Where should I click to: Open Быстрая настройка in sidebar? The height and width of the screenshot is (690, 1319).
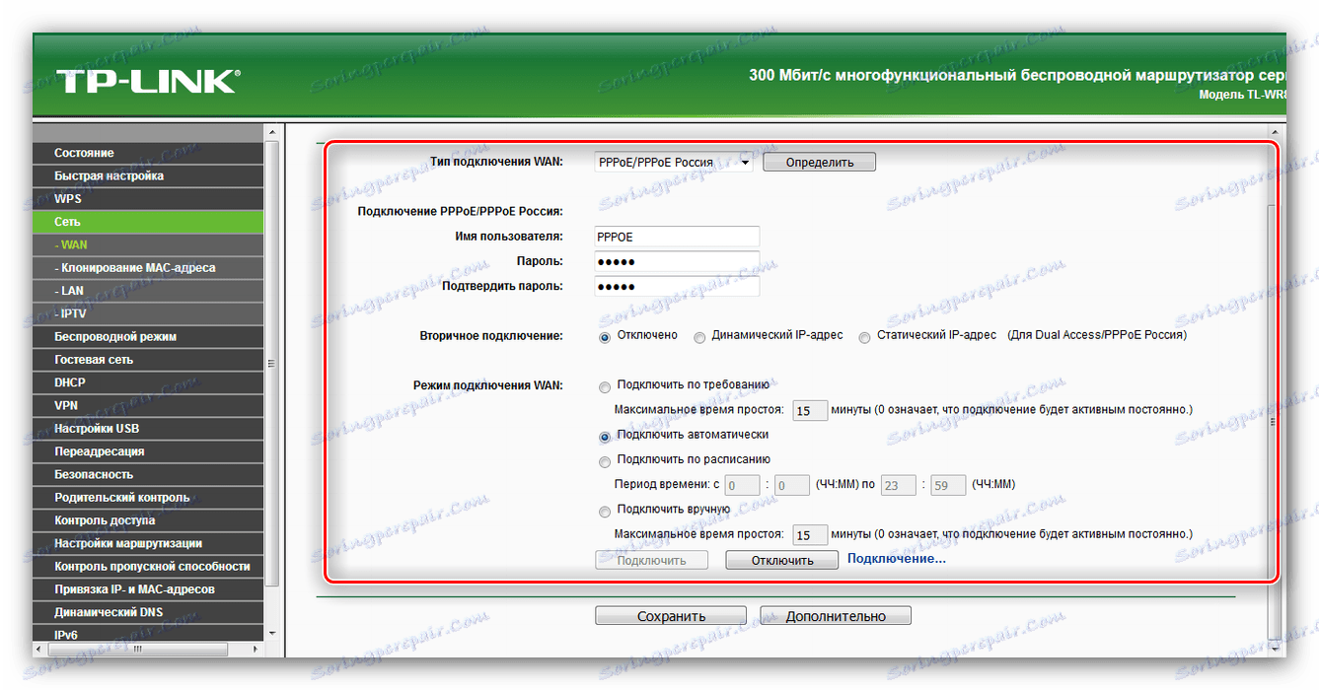point(148,175)
